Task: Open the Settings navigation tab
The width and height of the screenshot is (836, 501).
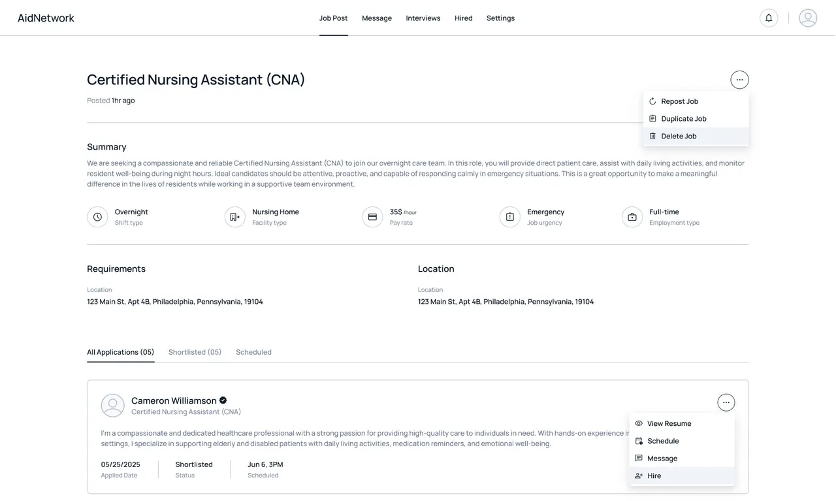Action: pos(500,18)
